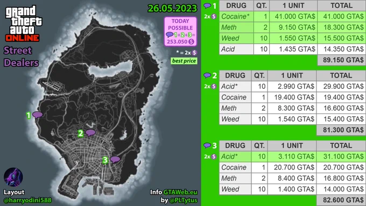Viewport: 366px width, 206px height.
Task: Click the 8.400 GTA$ unit price
Action: click(292, 178)
